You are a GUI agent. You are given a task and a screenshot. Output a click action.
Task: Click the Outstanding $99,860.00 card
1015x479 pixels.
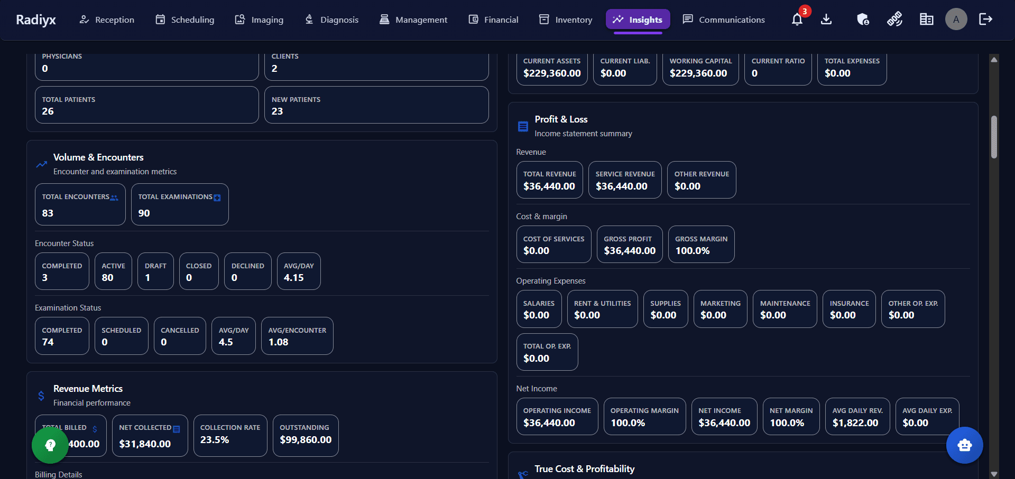point(306,436)
